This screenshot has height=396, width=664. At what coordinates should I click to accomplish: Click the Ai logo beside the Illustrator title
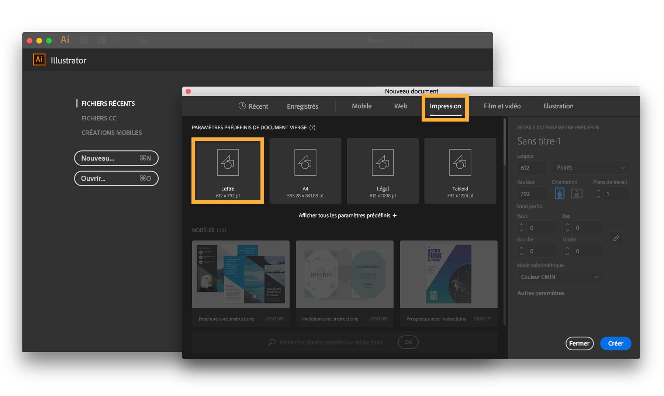[x=39, y=60]
